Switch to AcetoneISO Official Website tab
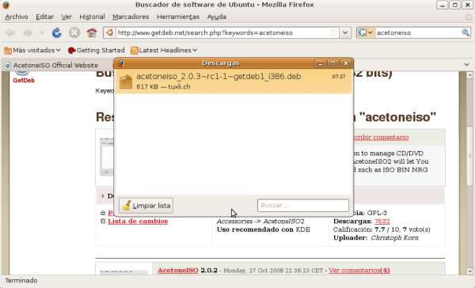Viewport: 475px width, 288px height. coord(55,66)
